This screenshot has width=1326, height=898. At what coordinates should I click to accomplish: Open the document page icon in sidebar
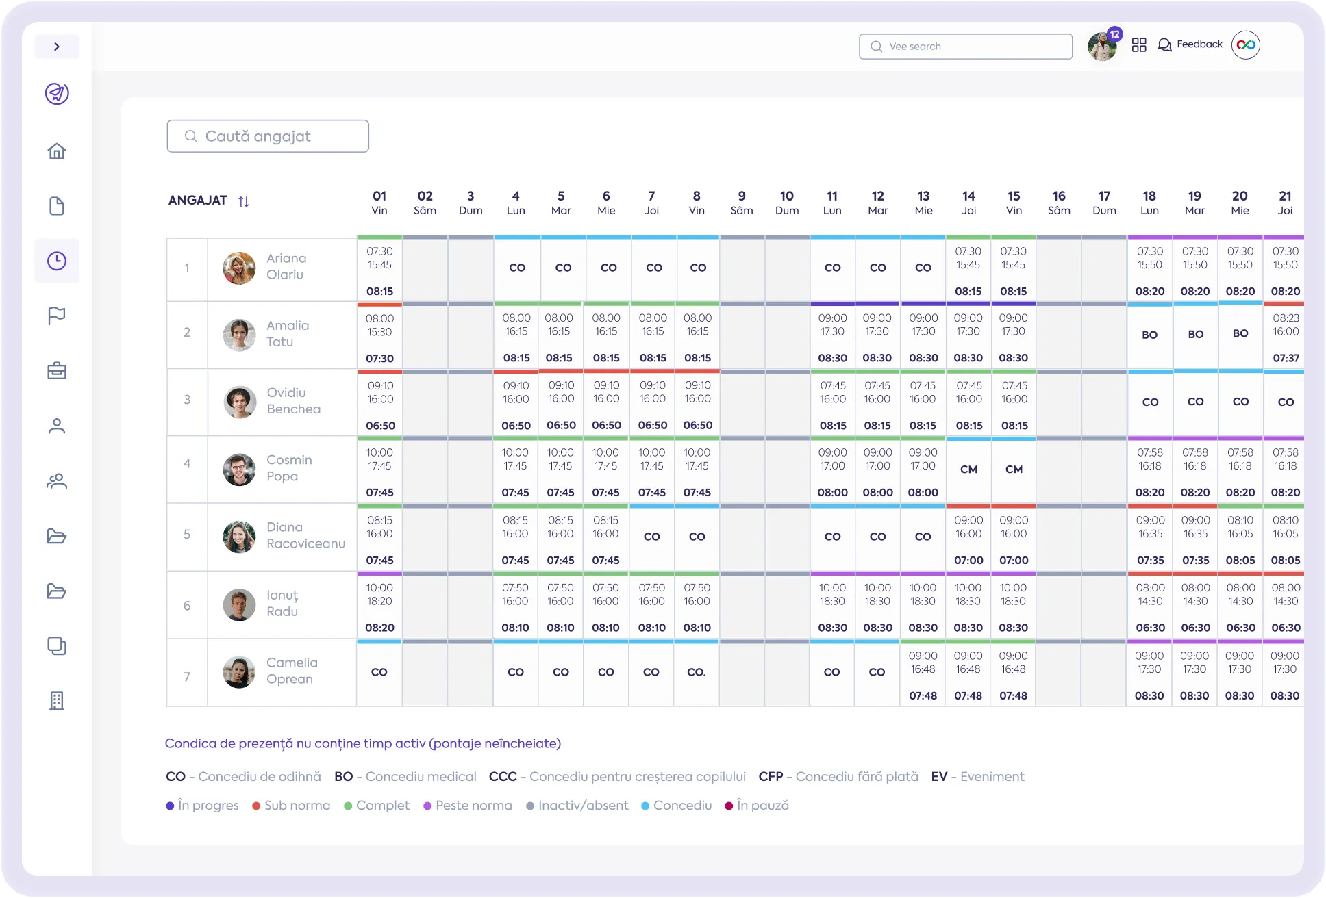(57, 206)
